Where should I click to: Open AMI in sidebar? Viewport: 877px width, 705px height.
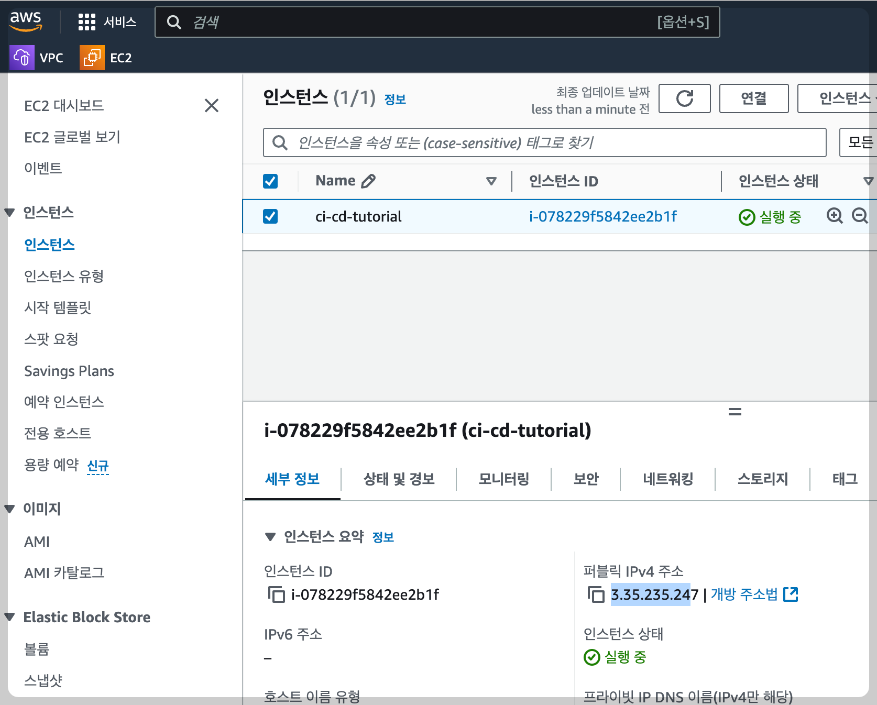37,542
